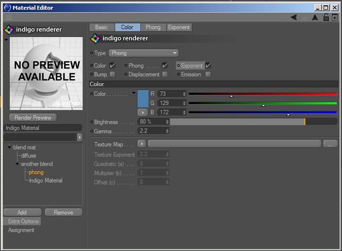Select Indigo Material in the tree
The height and width of the screenshot is (251, 342).
[46, 180]
